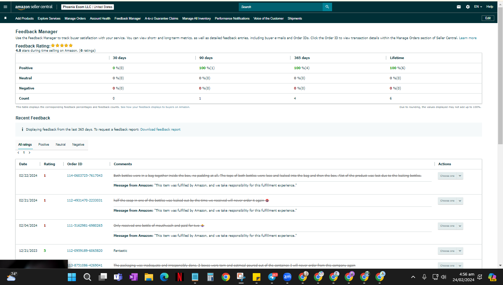Open the messages envelope icon
The height and width of the screenshot is (285, 503).
coord(459,7)
